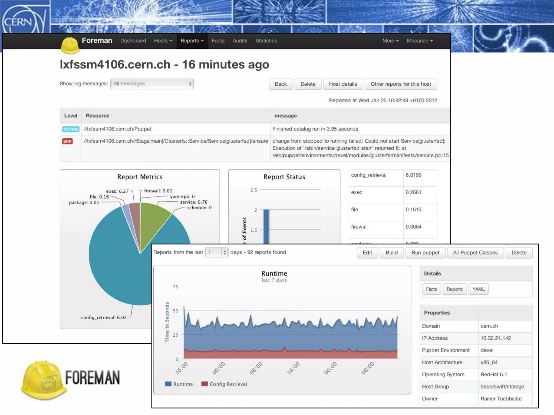Expand the Hosts menu
This screenshot has height=415, width=554.
tap(163, 41)
